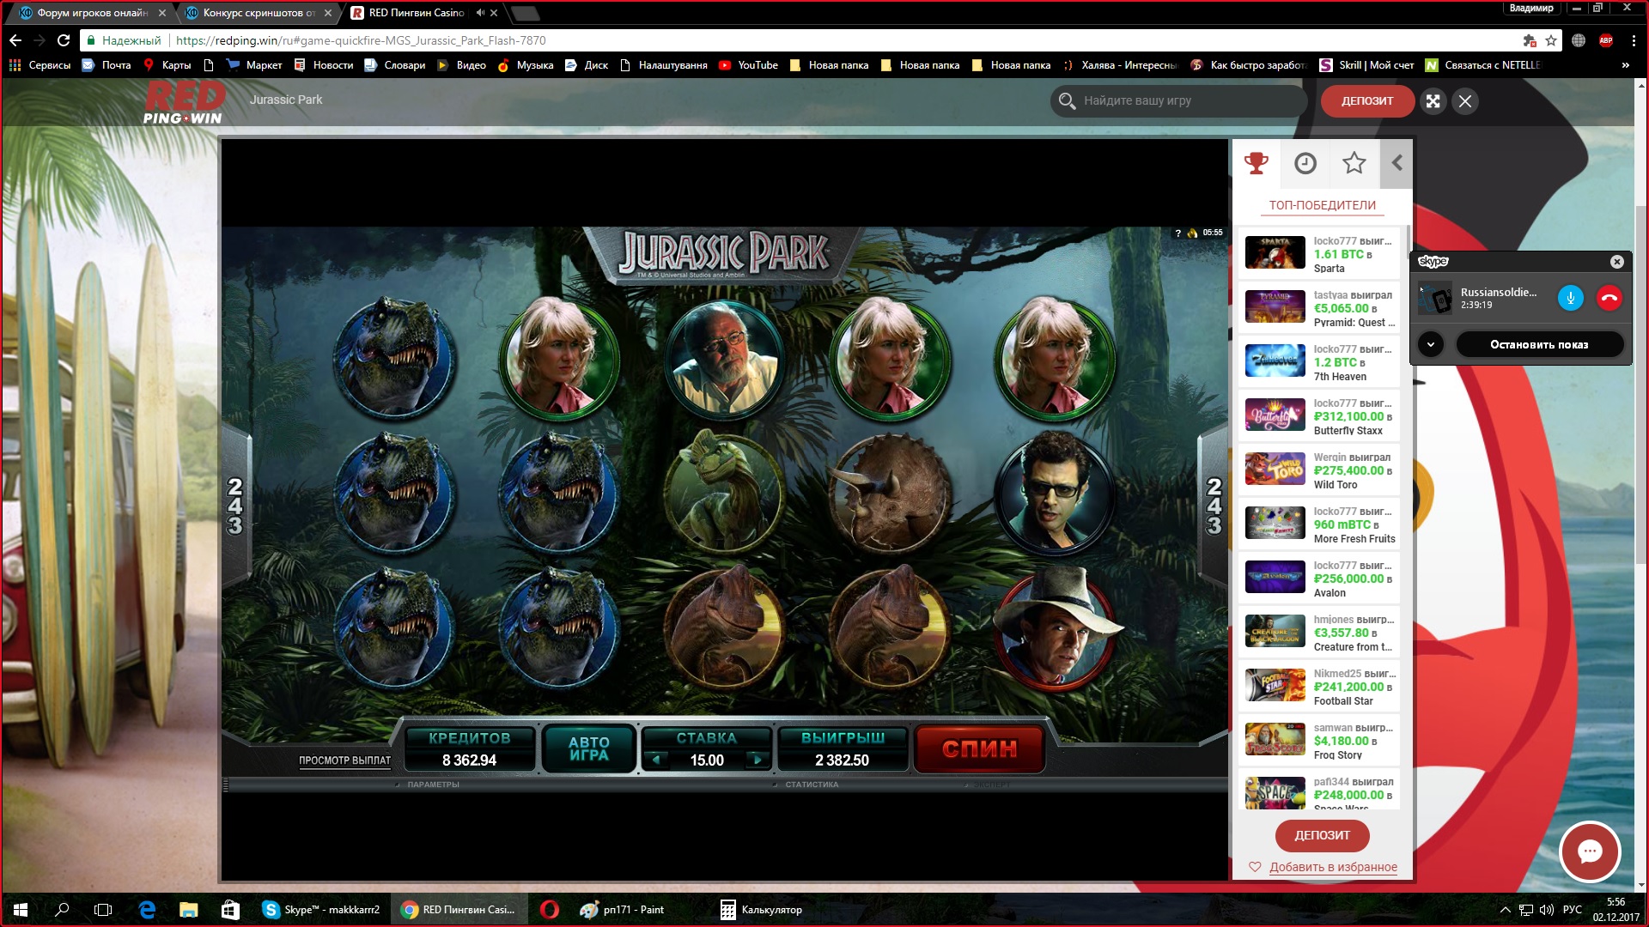
Task: Click the Butterfly Staxx game thumbnail
Action: pyautogui.click(x=1275, y=415)
